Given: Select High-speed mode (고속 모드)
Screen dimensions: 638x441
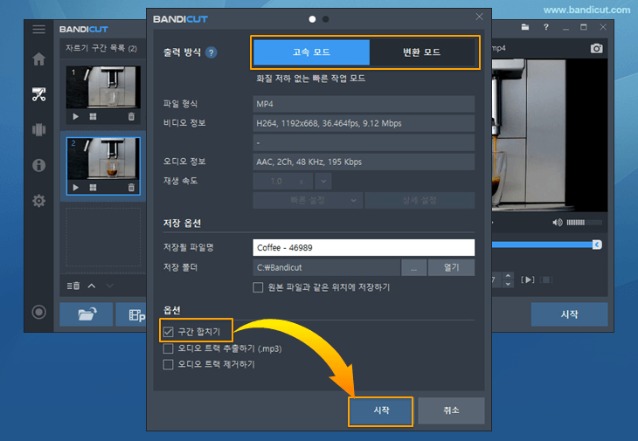Looking at the screenshot, I should pyautogui.click(x=311, y=52).
